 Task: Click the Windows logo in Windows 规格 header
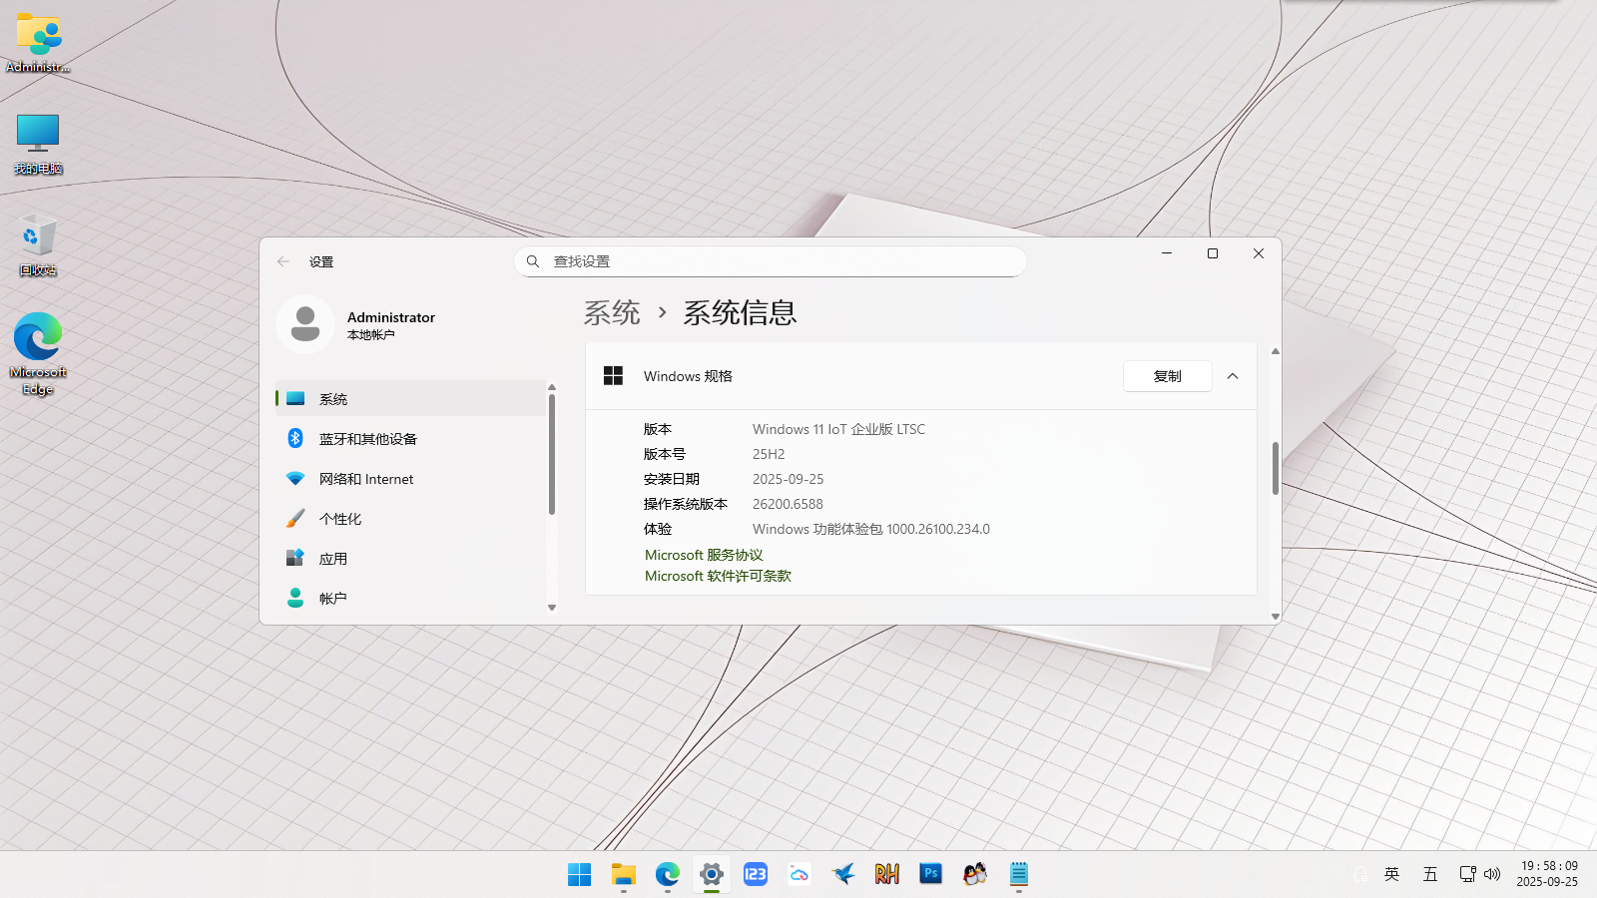click(x=613, y=375)
